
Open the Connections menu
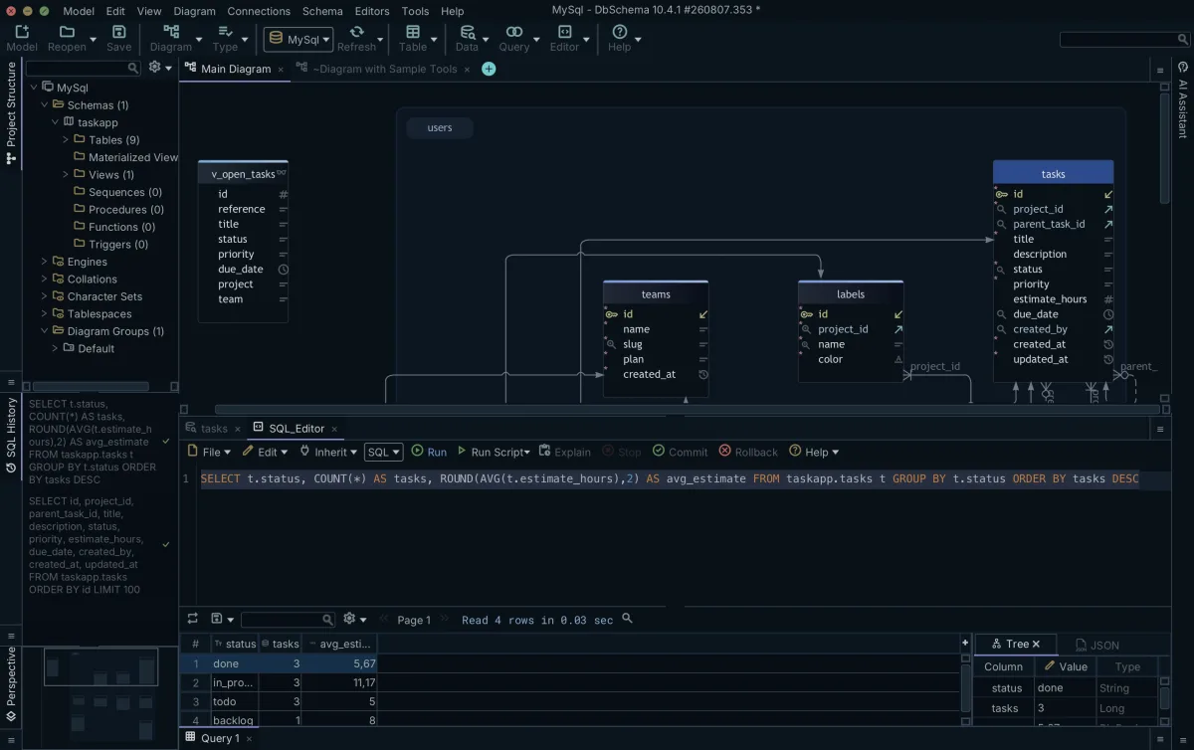[259, 11]
